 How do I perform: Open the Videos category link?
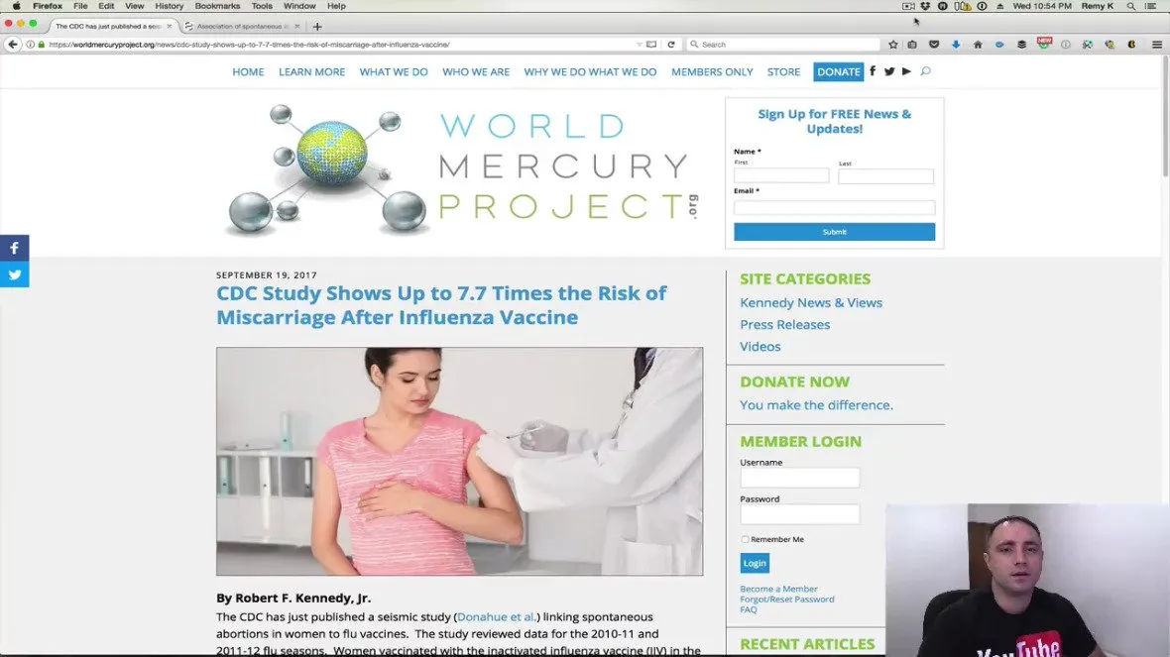click(760, 346)
